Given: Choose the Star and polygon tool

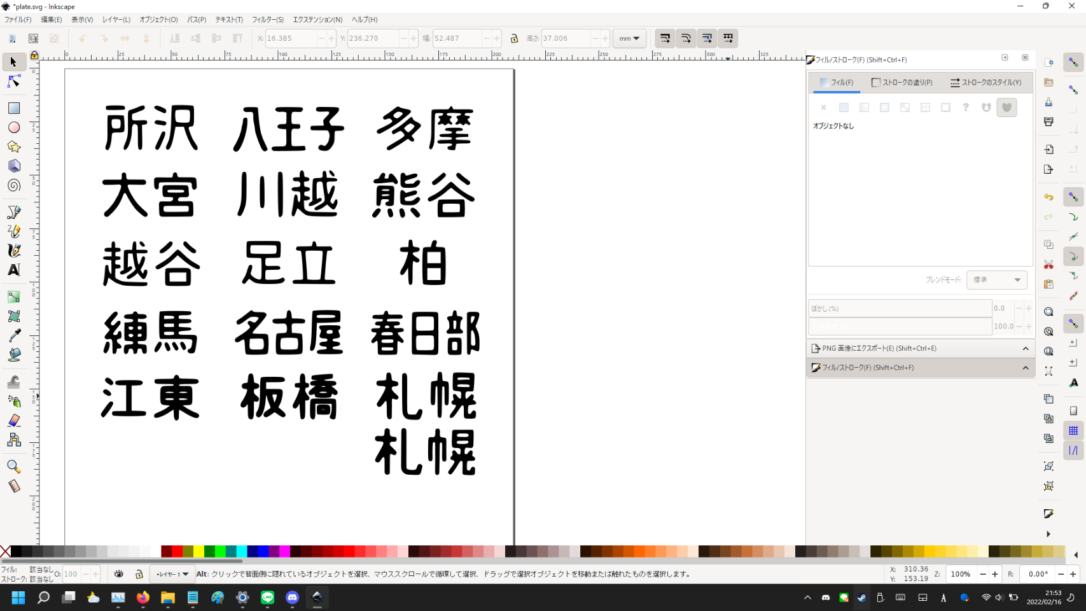Looking at the screenshot, I should (13, 147).
